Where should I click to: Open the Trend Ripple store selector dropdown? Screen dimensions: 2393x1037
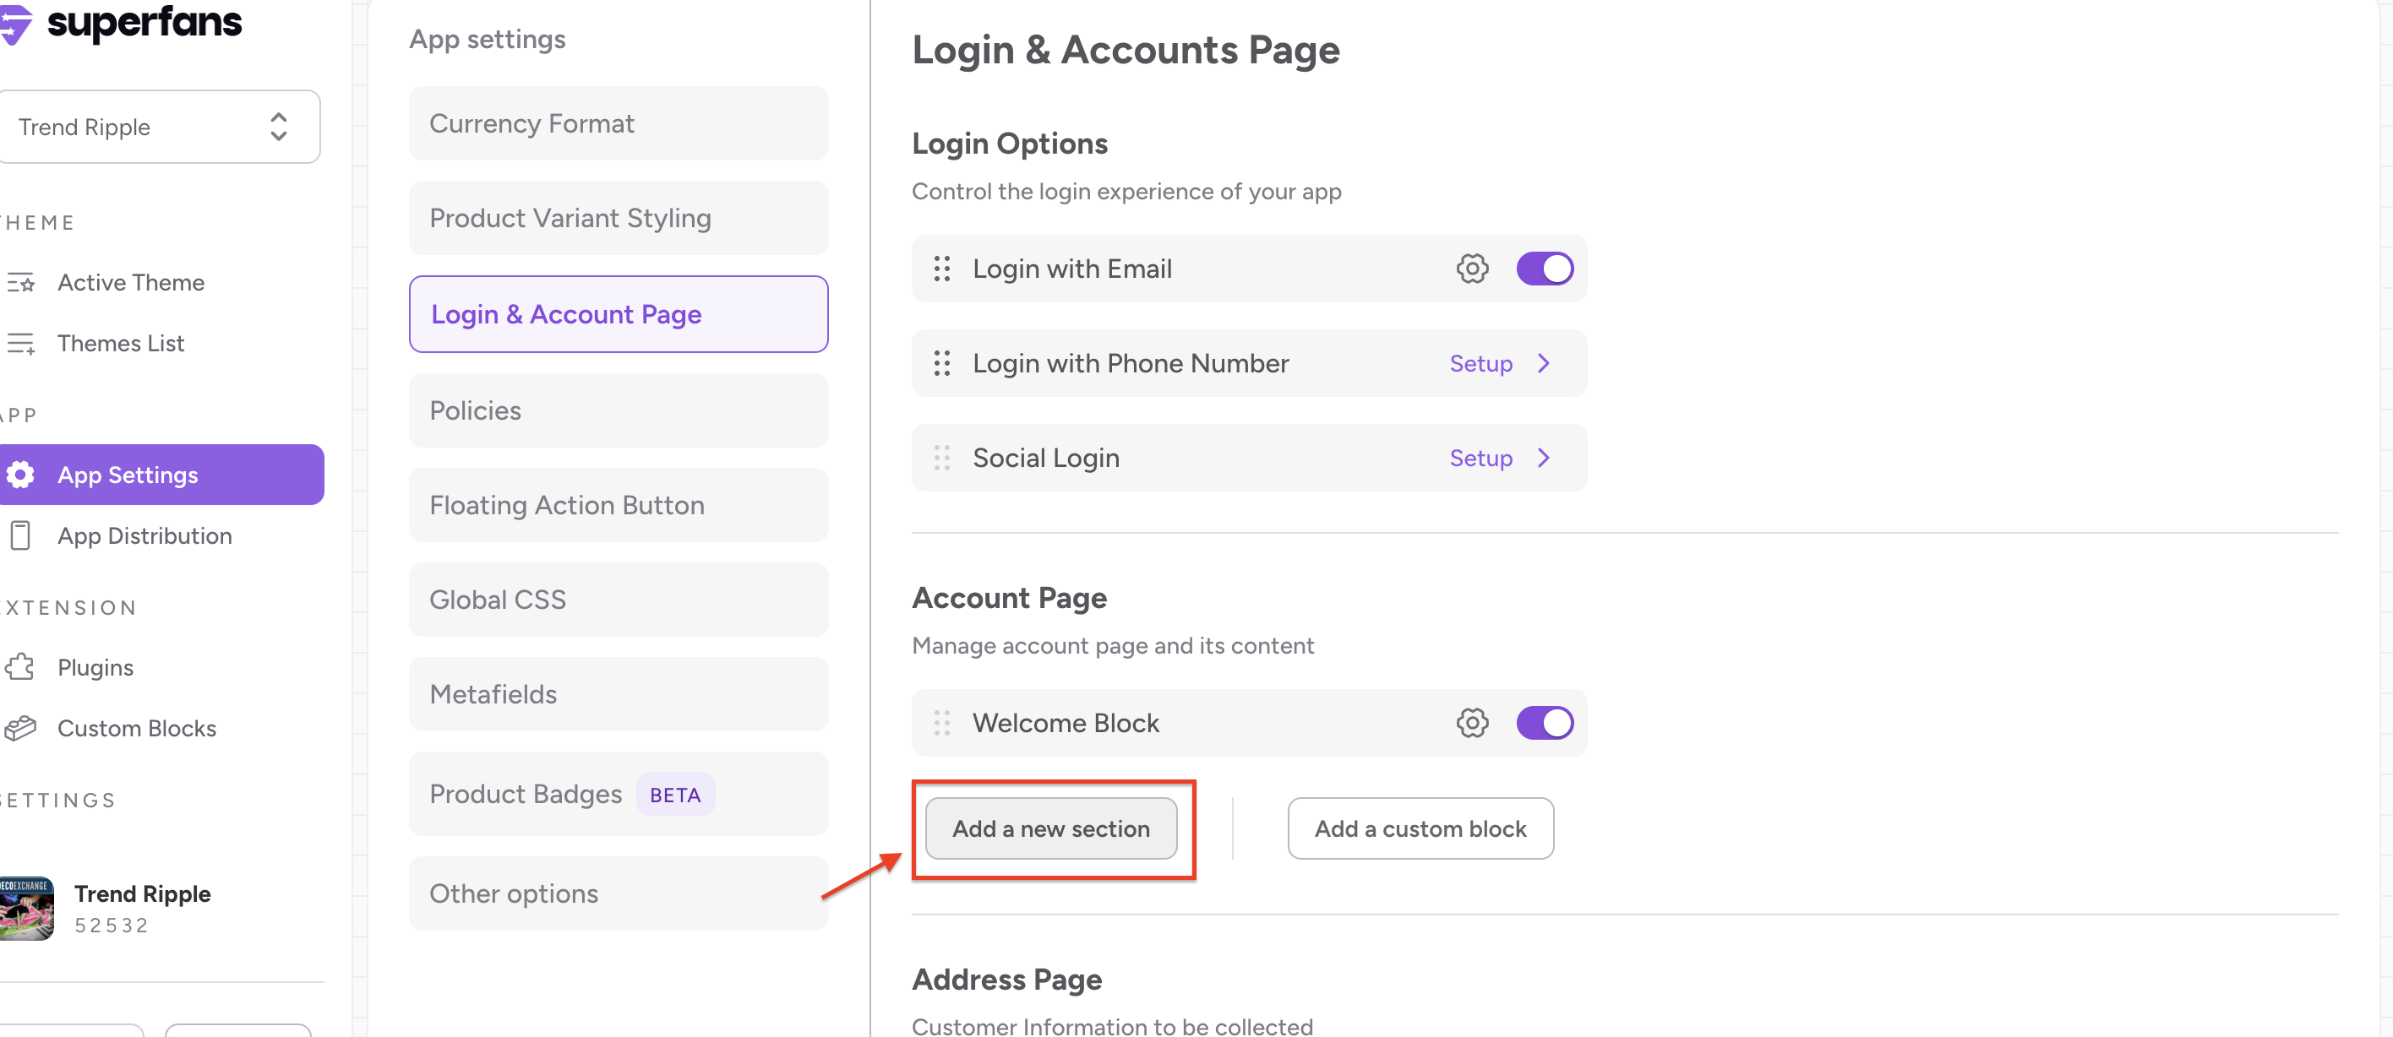(x=158, y=128)
